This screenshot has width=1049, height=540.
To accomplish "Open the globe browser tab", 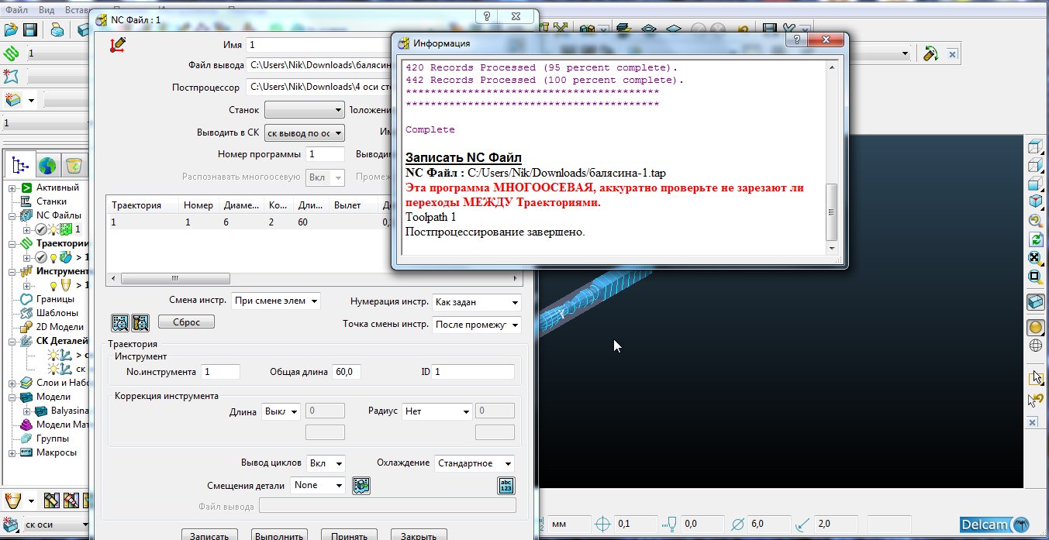I will coord(47,164).
